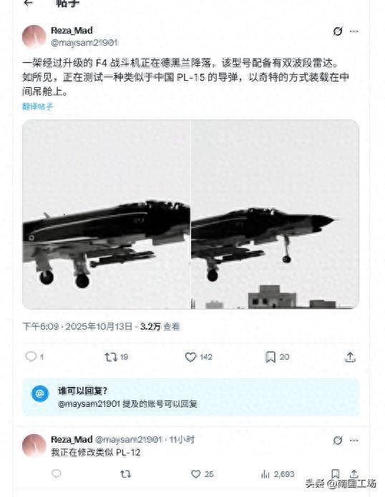The height and width of the screenshot is (497, 385).
Task: Click the 谁可以回复 info banner
Action: coord(190,397)
